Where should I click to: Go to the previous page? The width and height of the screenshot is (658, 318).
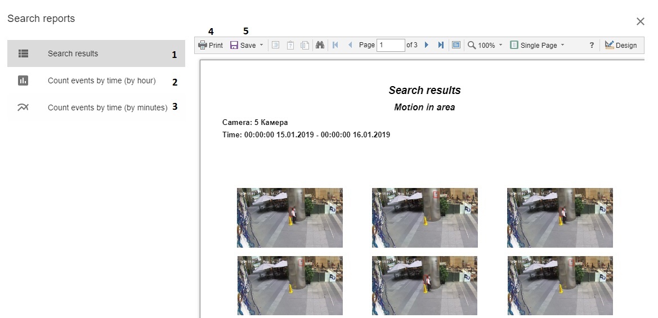350,45
